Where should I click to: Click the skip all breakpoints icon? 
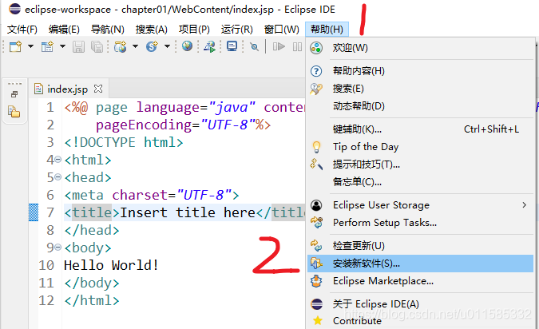(x=255, y=46)
